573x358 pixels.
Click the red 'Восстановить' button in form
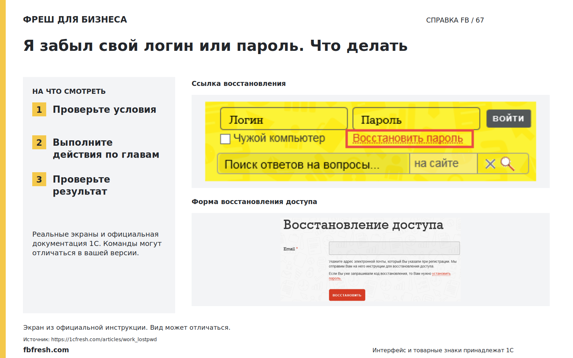tap(347, 295)
